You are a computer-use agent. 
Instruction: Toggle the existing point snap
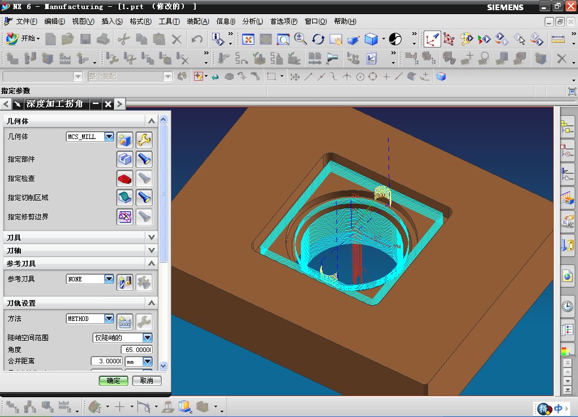(x=386, y=77)
